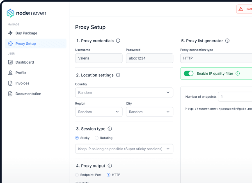Choose the Sticky session radio button
The width and height of the screenshot is (252, 183).
[77, 138]
